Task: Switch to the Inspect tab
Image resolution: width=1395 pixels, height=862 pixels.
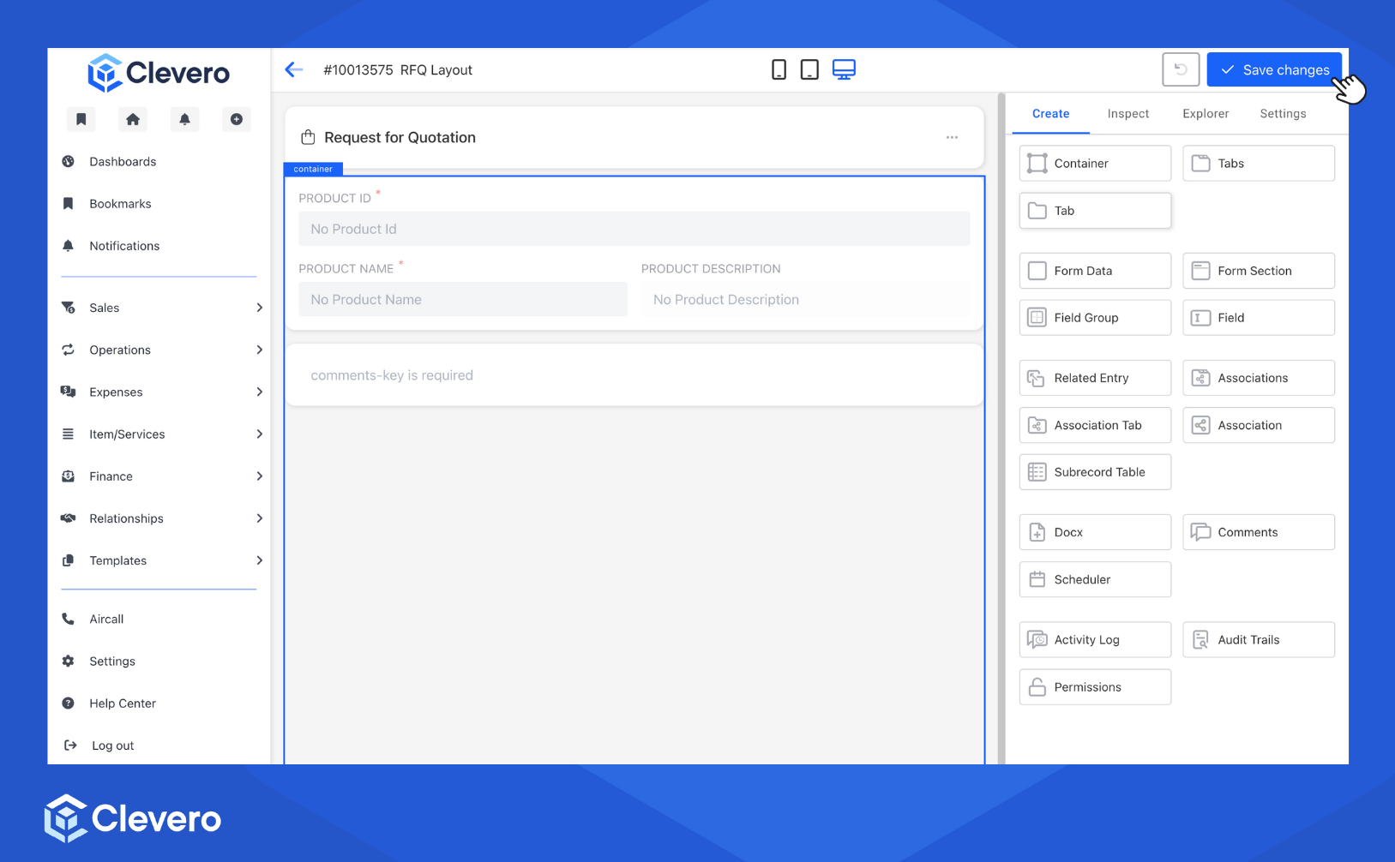Action: (1128, 114)
